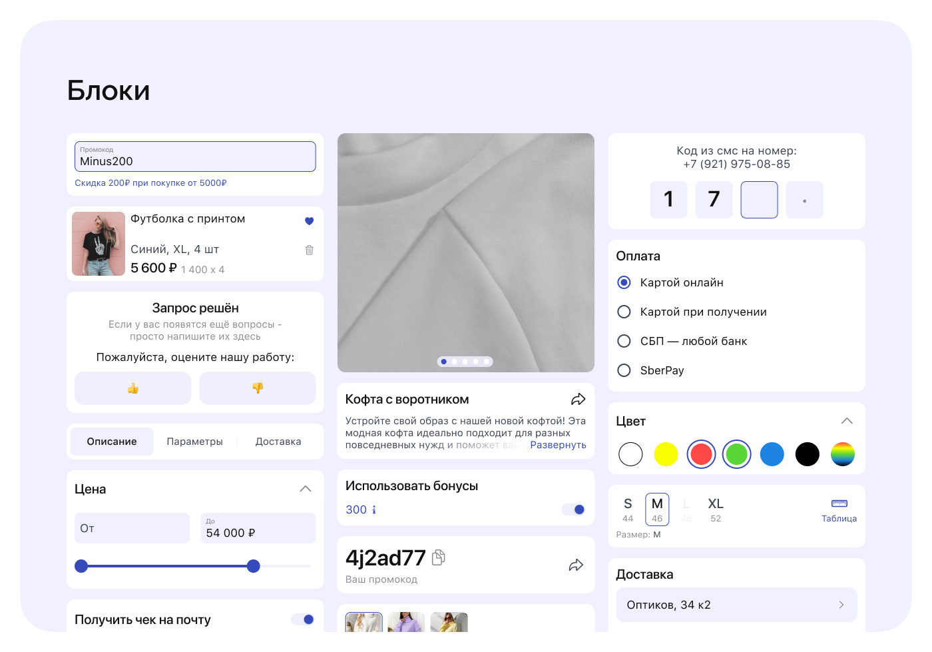The image size is (932, 652).
Task: Click the От minimum price field
Action: pos(132,528)
